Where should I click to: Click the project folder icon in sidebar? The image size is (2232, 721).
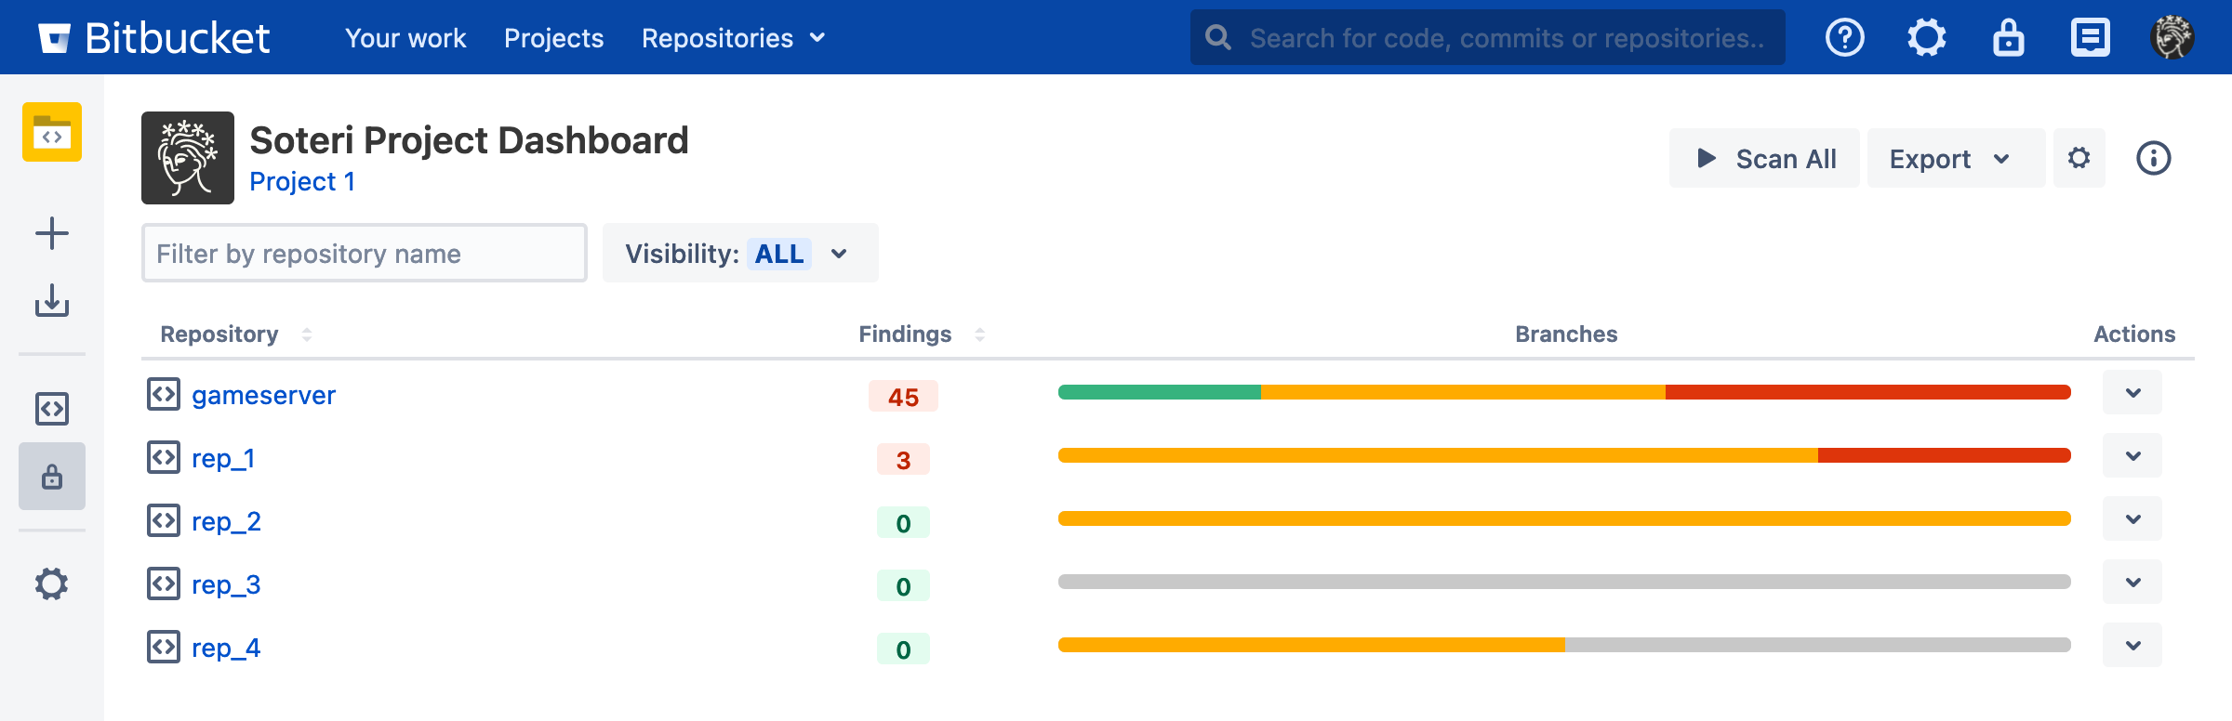52,133
